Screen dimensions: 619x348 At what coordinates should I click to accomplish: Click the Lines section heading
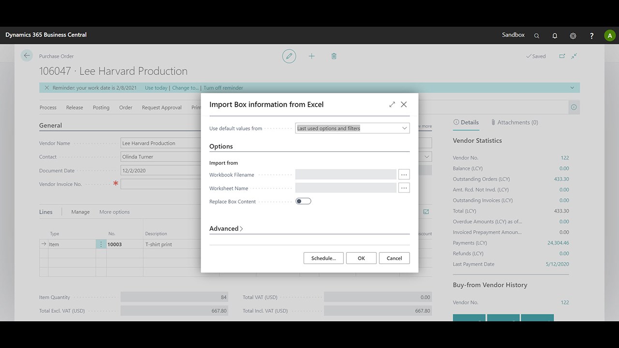(46, 212)
